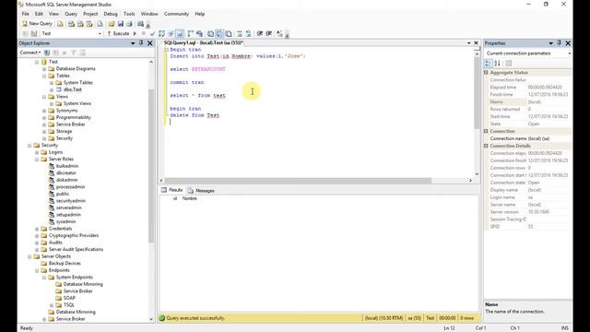
Task: Start debugging with the green arrow
Action: point(135,33)
